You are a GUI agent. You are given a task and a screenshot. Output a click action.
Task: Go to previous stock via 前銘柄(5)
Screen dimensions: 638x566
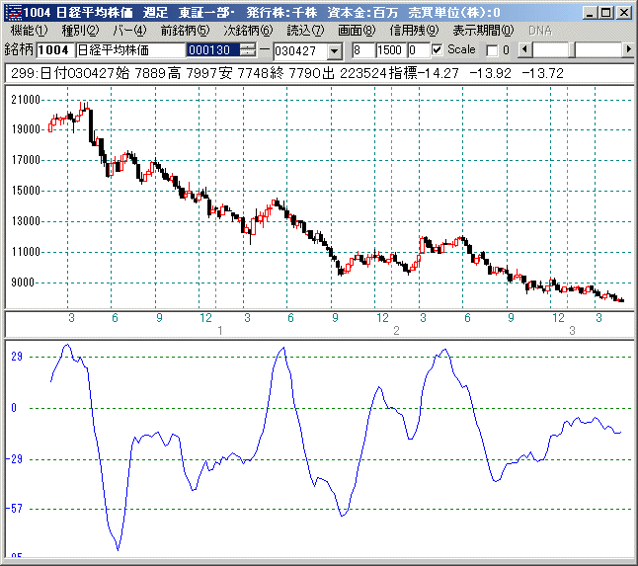tap(185, 31)
